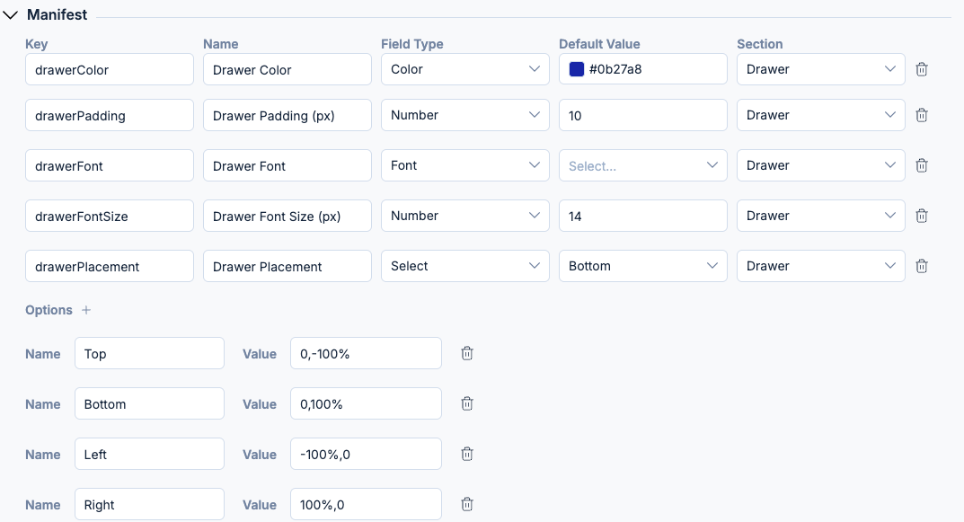The width and height of the screenshot is (964, 522).
Task: Edit the Drawer Color name field
Action: (287, 69)
